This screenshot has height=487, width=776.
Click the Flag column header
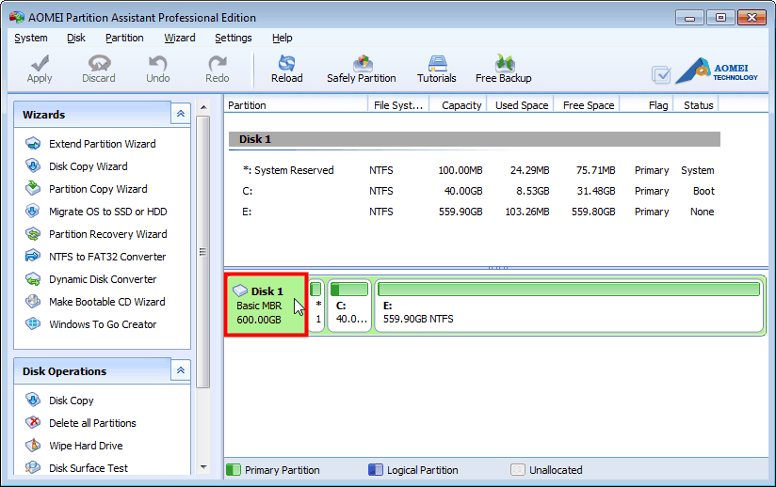point(647,105)
